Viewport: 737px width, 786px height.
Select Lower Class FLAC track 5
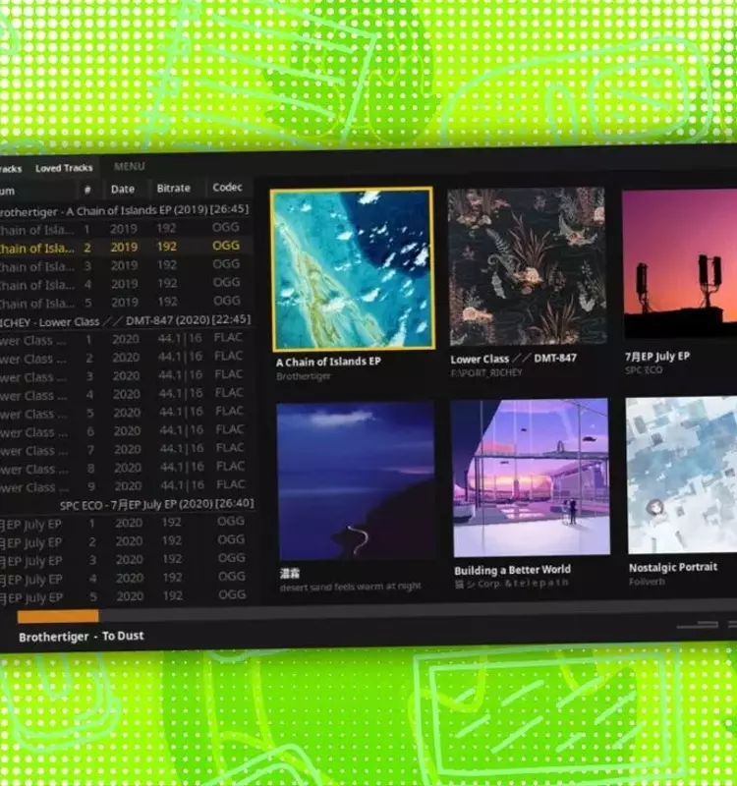pos(127,413)
